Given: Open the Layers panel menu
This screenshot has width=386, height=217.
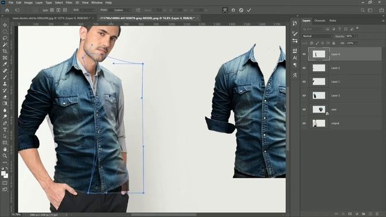Looking at the screenshot, I should (x=383, y=21).
